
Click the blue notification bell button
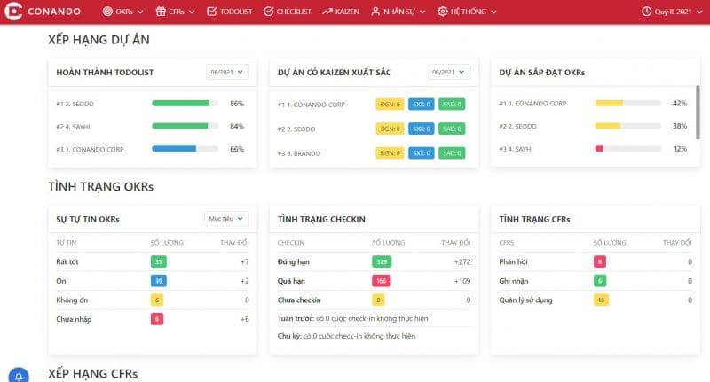tap(19, 375)
